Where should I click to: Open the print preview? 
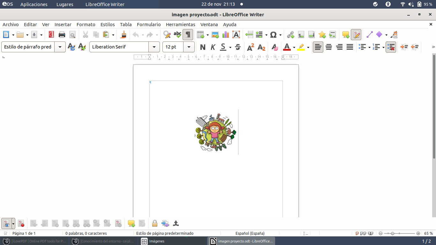click(72, 34)
